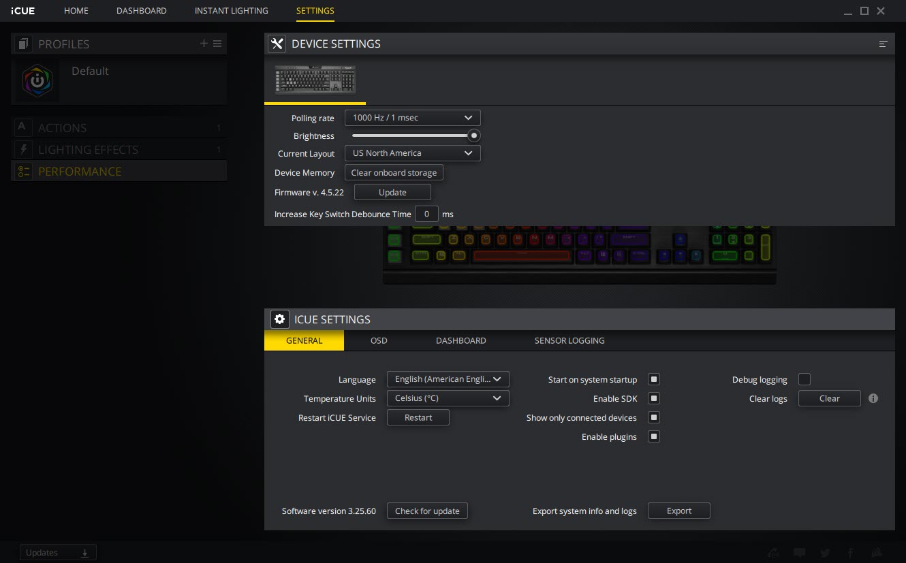Image resolution: width=906 pixels, height=563 pixels.
Task: Select the GENERAL tab in iCUE Settings
Action: 304,340
